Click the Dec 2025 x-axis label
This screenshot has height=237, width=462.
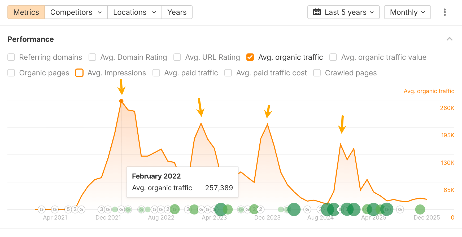click(427, 217)
